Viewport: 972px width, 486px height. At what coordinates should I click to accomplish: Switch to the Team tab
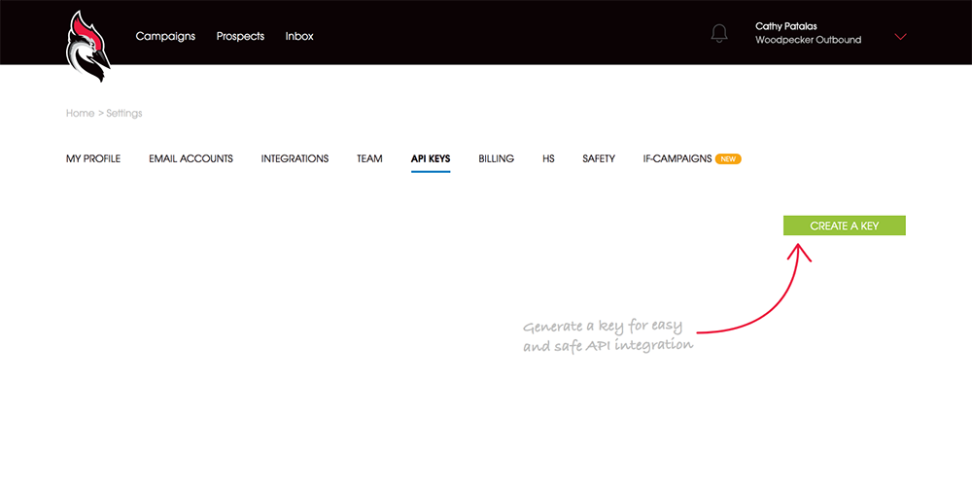point(369,158)
